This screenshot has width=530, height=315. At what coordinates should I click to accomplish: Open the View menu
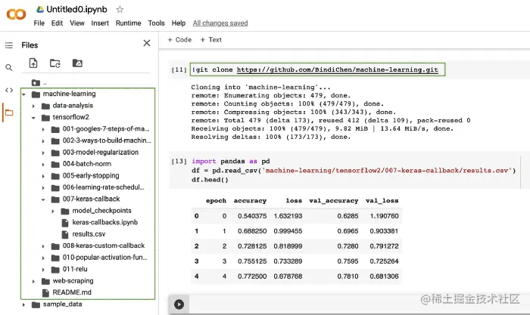point(77,23)
